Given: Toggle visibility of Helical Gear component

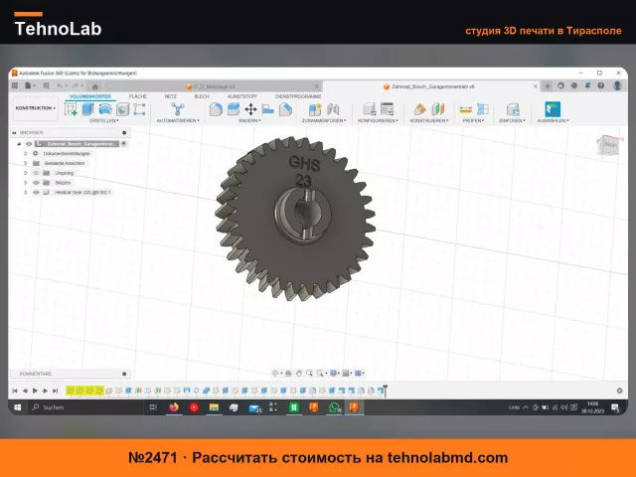Looking at the screenshot, I should tap(36, 192).
